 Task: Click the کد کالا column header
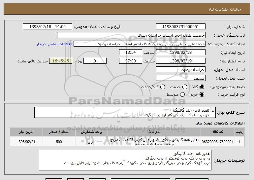(218, 132)
